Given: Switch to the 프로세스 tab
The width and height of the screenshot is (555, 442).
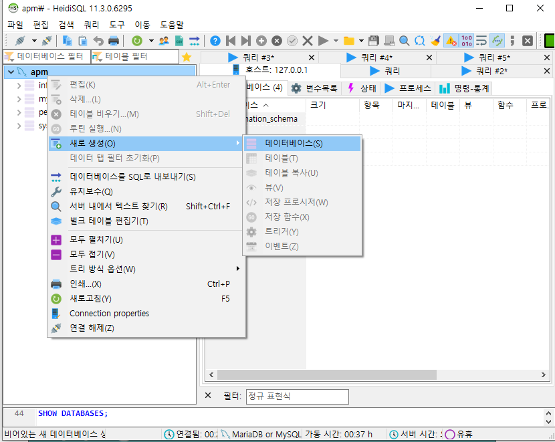Looking at the screenshot, I should 408,88.
